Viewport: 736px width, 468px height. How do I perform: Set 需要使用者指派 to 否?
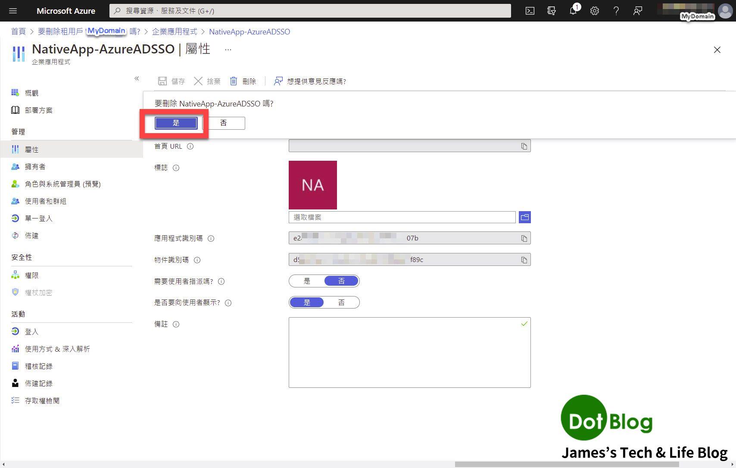(x=341, y=281)
